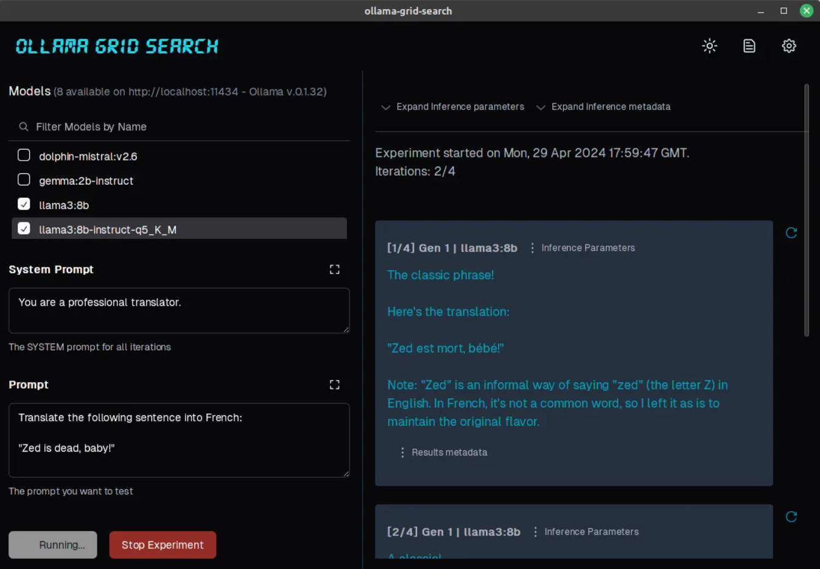Click the "Experiment started on" timestamp line

532,153
